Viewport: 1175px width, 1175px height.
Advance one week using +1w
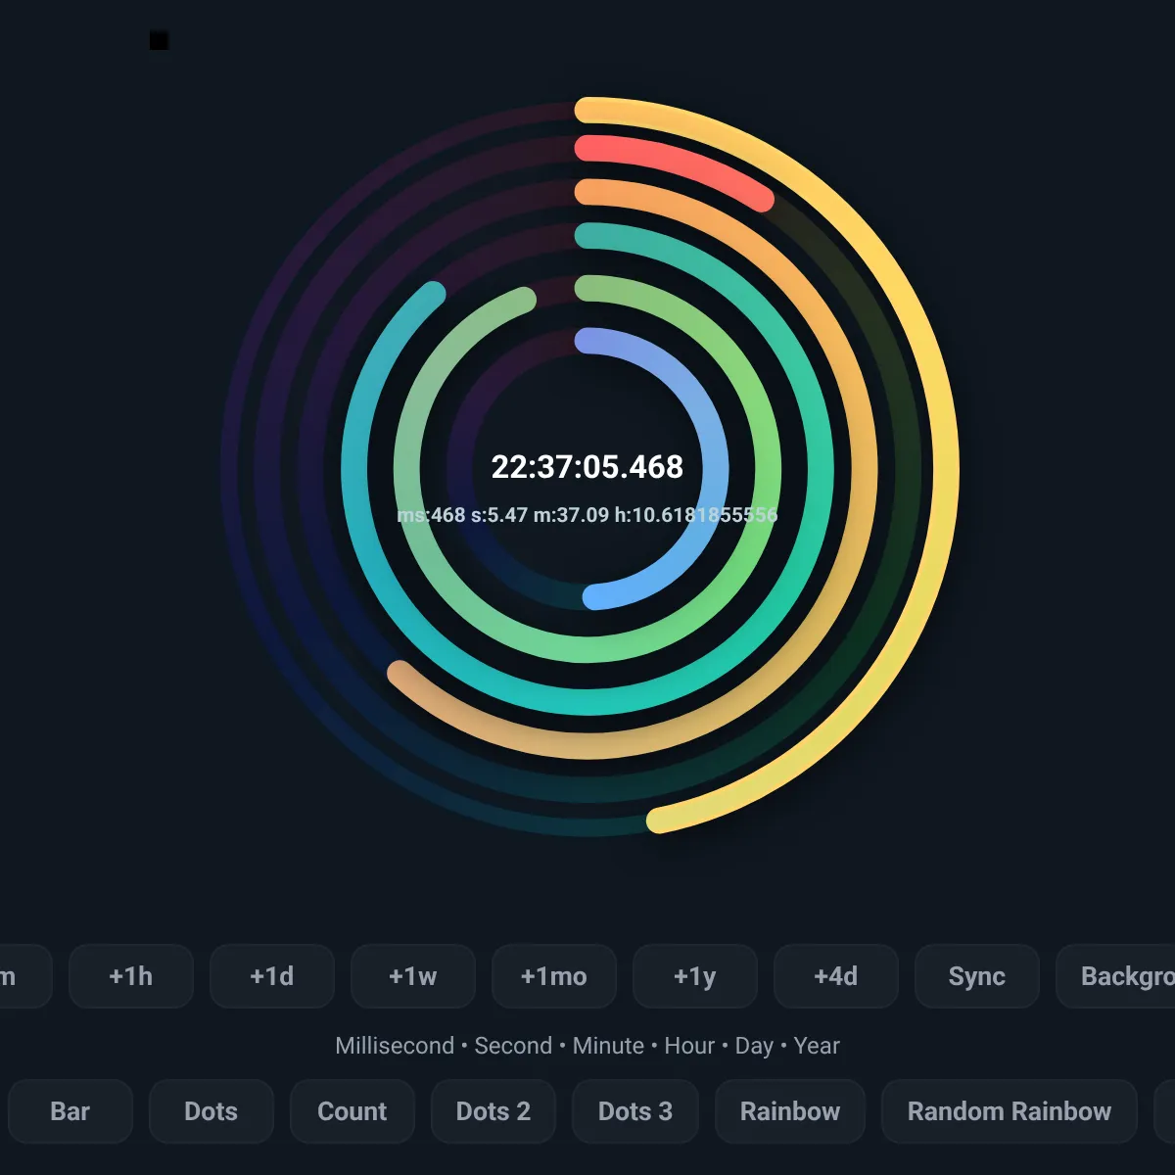pyautogui.click(x=413, y=976)
